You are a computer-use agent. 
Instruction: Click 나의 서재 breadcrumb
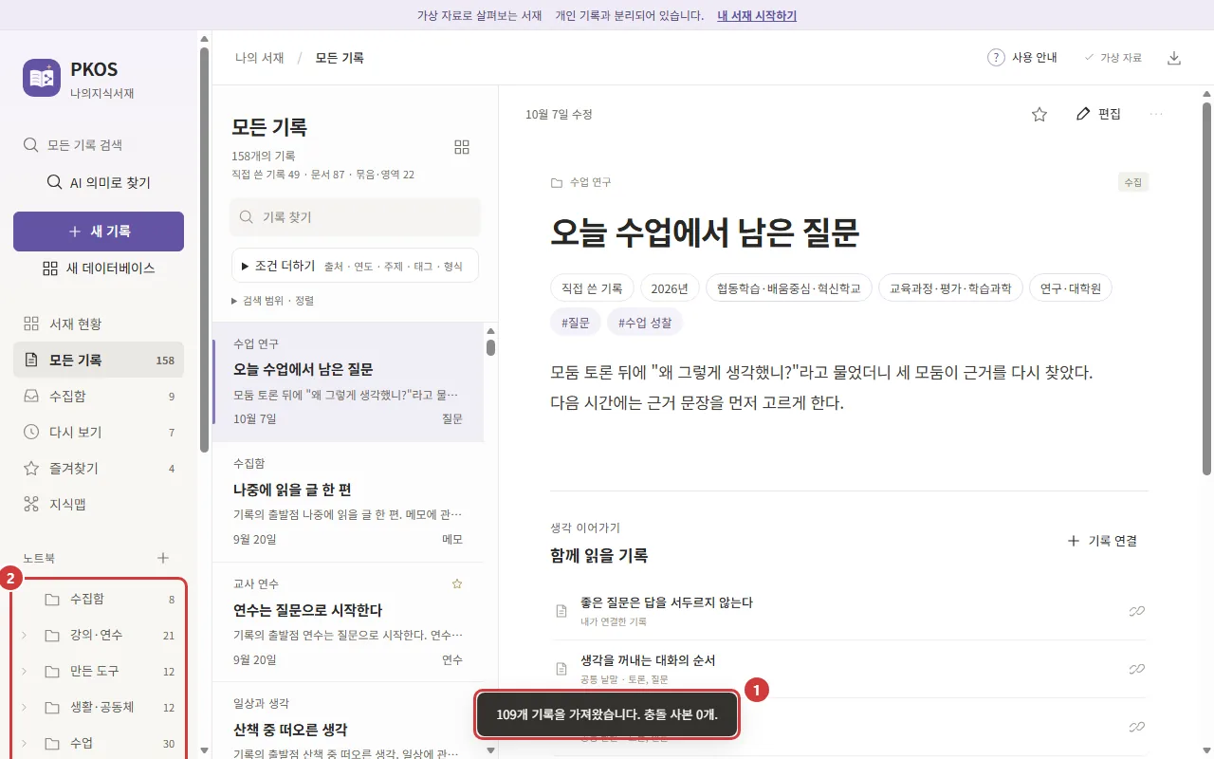click(260, 58)
